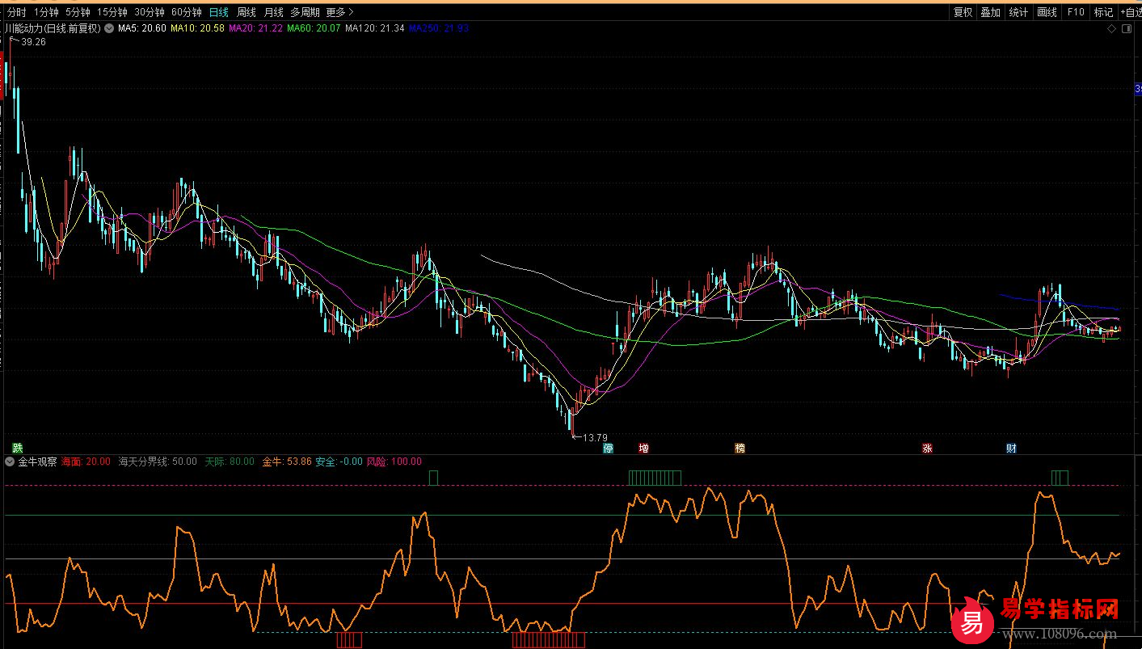
Task: Click the 39.26 high price label
Action: (33, 42)
